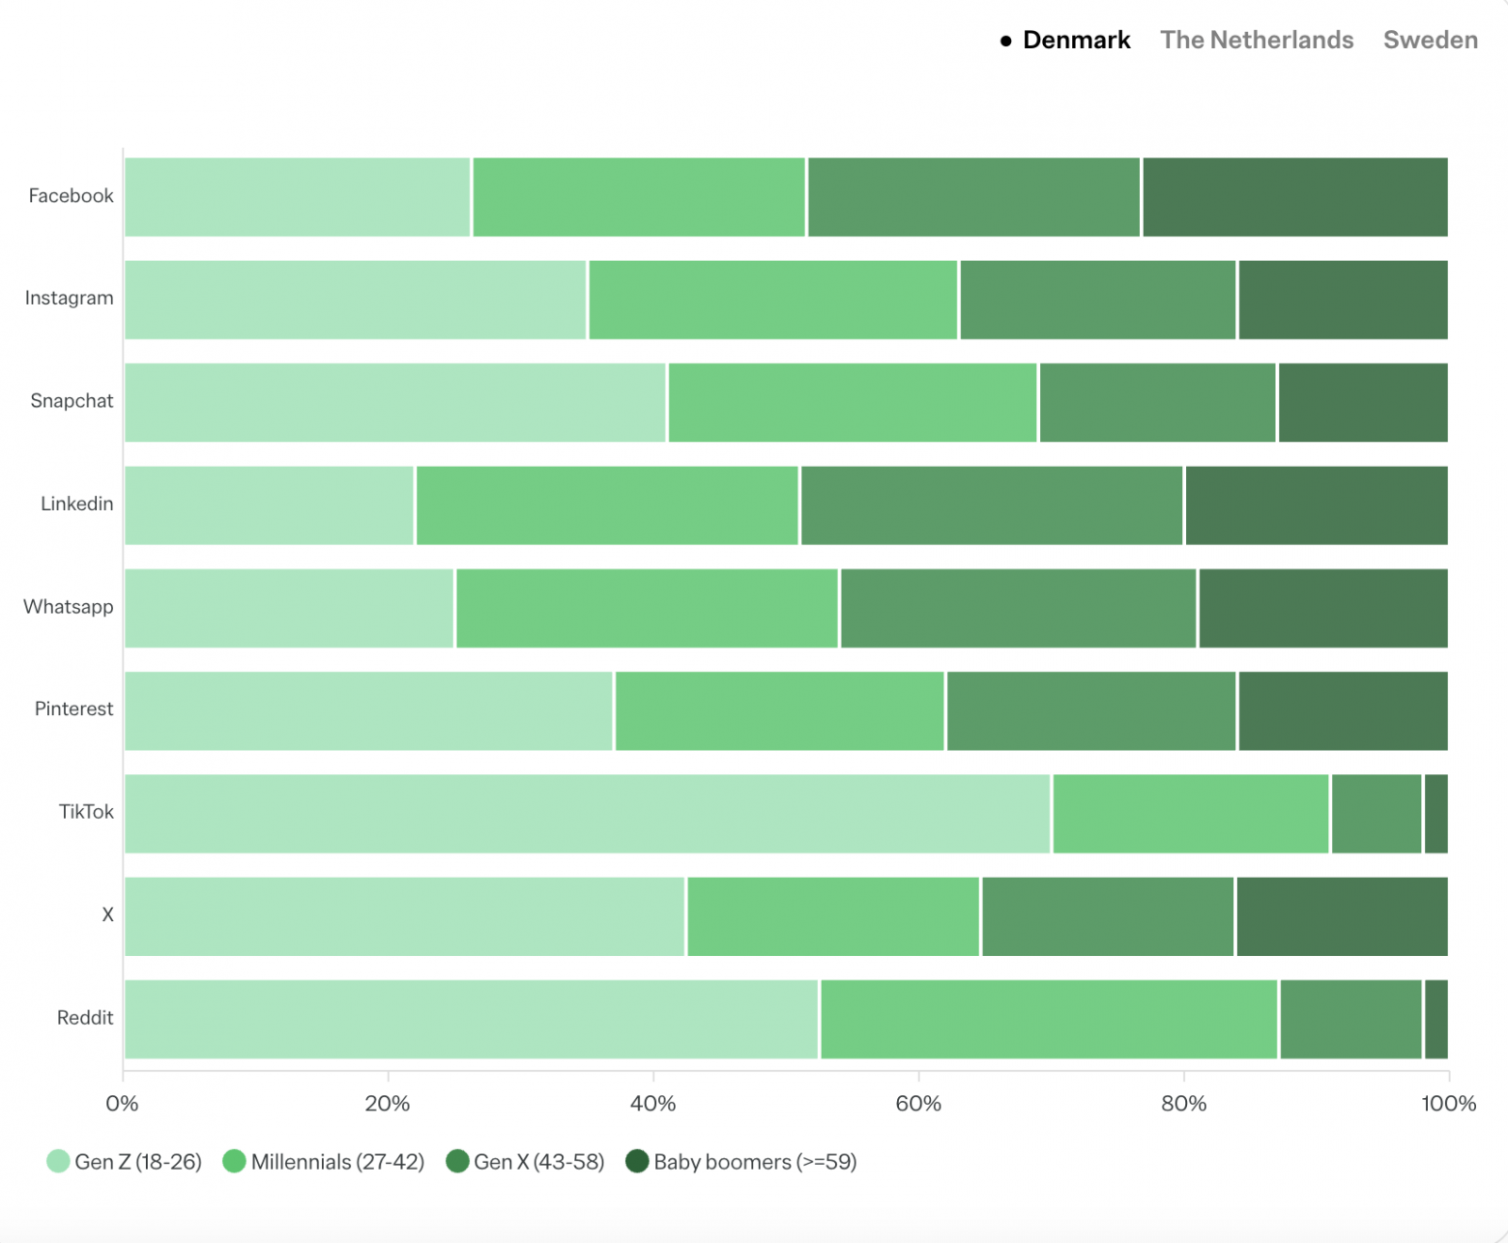Toggle Baby boomers legend series
The image size is (1508, 1243).
pos(755,1161)
